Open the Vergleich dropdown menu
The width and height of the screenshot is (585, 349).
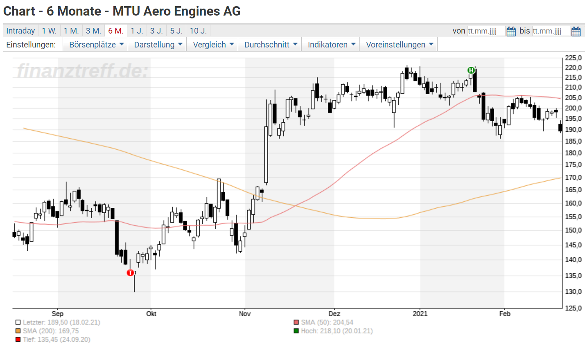pos(213,45)
